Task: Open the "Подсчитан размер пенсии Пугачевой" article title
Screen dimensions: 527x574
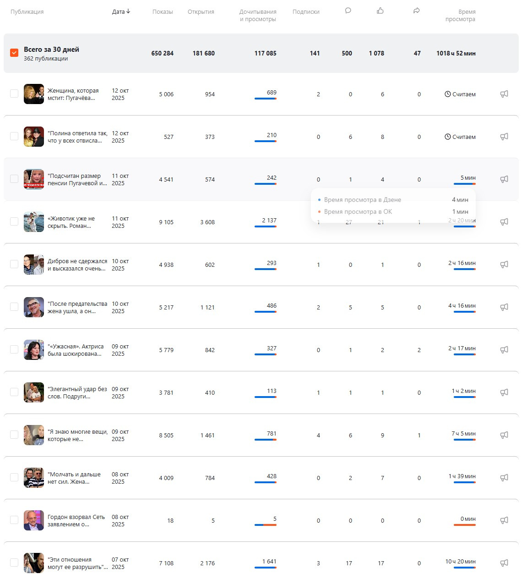Action: pyautogui.click(x=77, y=180)
